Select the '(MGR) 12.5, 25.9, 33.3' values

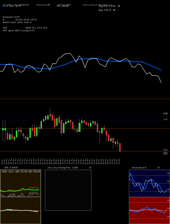click(x=36, y=28)
